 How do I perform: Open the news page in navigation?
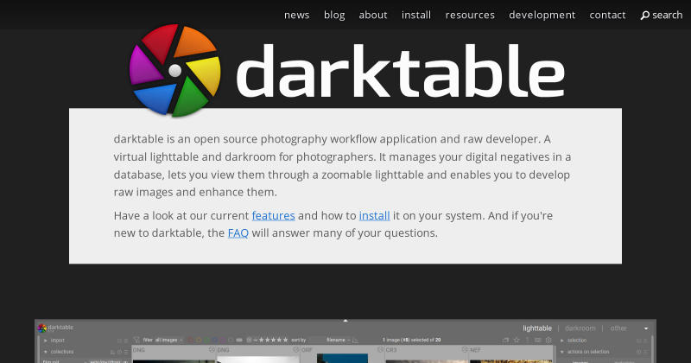[x=296, y=15]
